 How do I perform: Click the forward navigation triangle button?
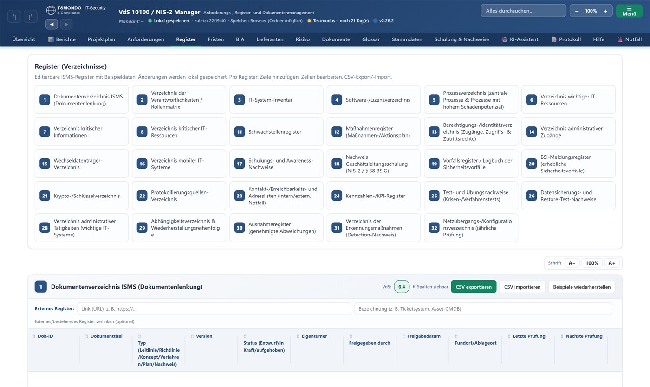(66, 24)
